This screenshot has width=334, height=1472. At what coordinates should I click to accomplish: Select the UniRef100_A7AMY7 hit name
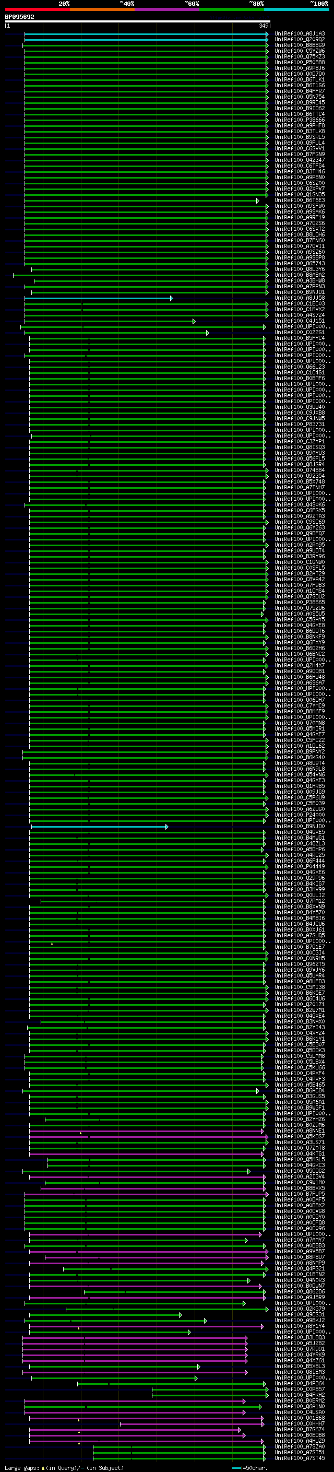tap(300, 1240)
